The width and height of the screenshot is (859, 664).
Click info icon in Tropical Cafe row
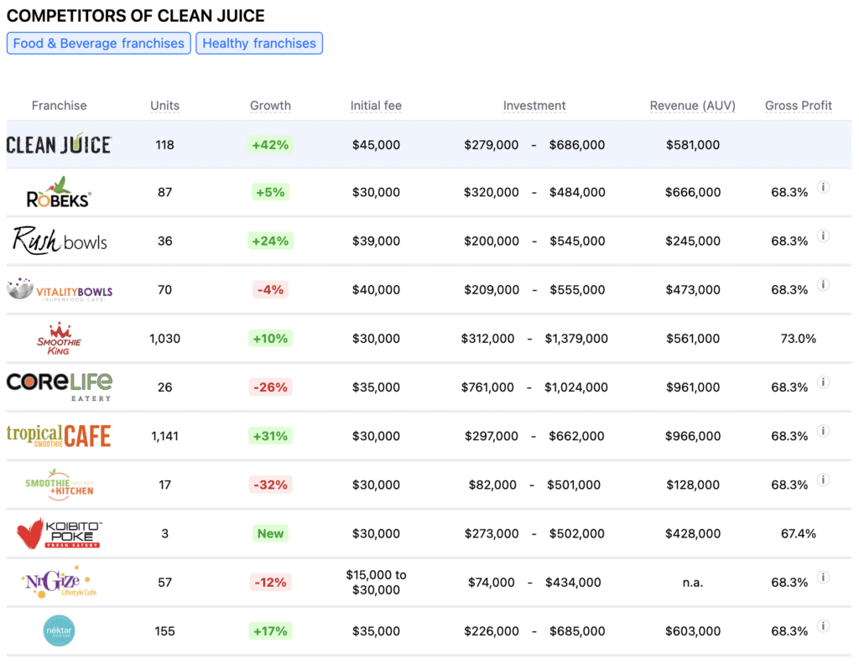823,431
